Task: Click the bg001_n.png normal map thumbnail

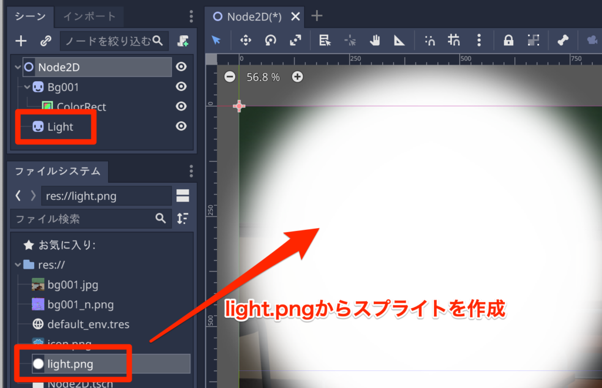Action: pos(38,305)
